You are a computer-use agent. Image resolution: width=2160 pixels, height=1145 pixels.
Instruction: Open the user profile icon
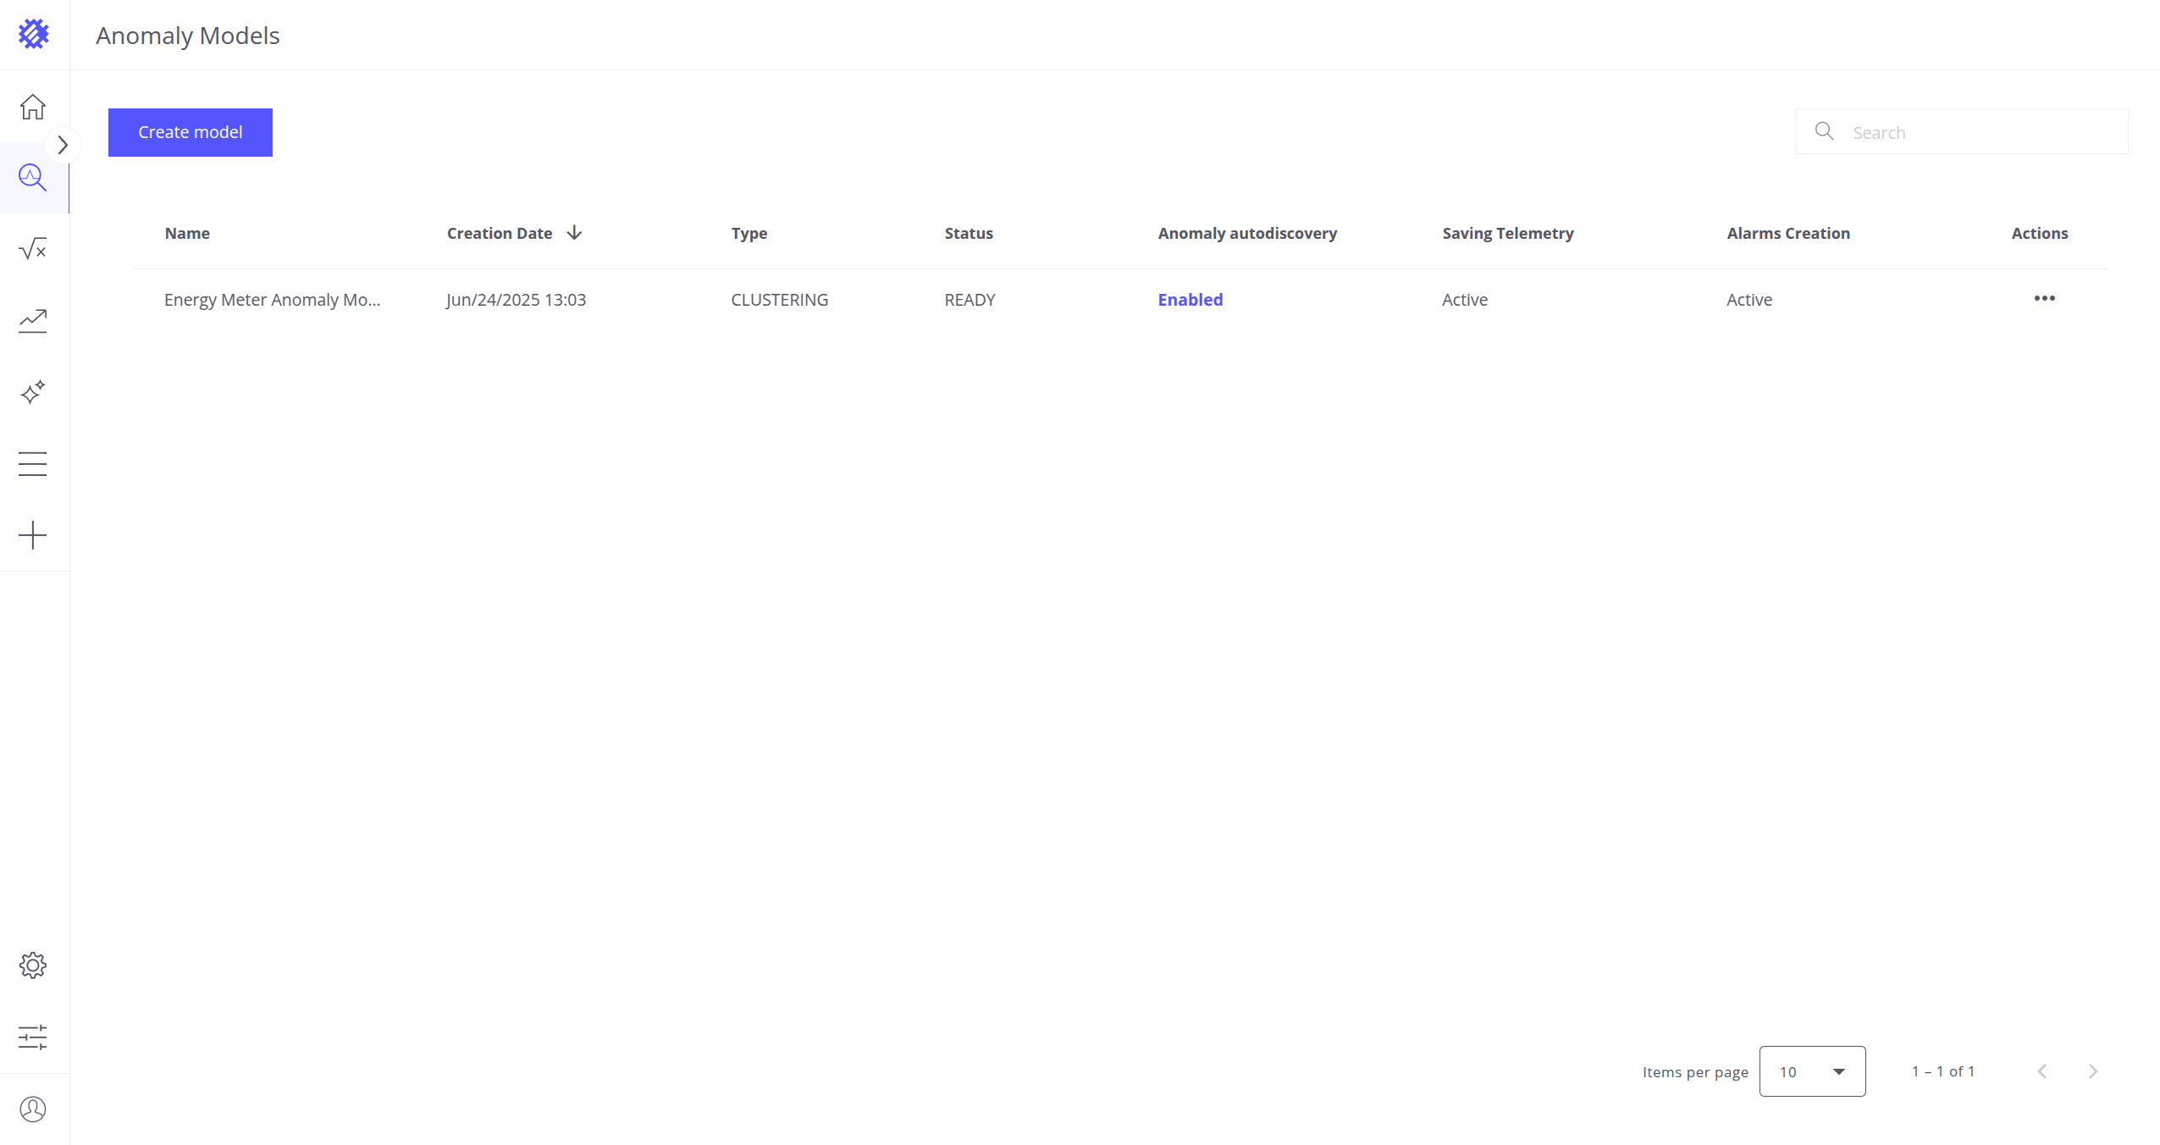tap(33, 1109)
